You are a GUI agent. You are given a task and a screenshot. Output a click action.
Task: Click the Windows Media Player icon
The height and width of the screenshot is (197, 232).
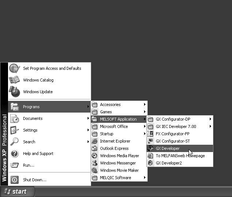pos(94,156)
